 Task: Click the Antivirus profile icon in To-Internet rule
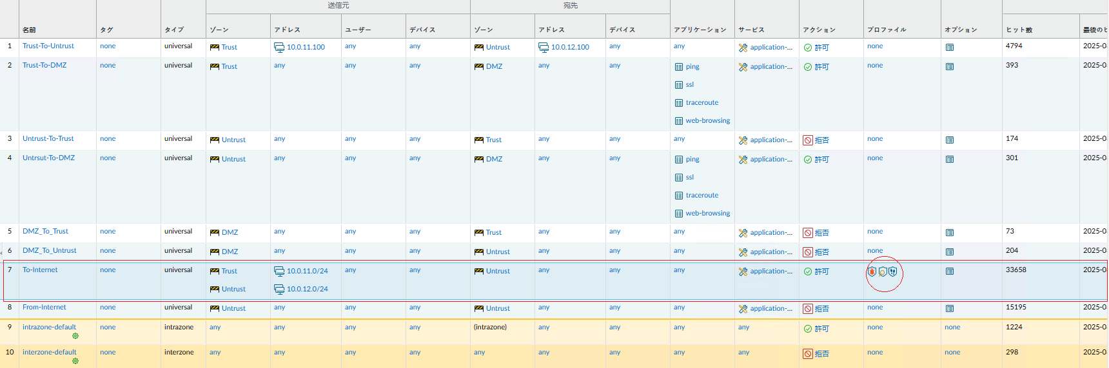[872, 271]
